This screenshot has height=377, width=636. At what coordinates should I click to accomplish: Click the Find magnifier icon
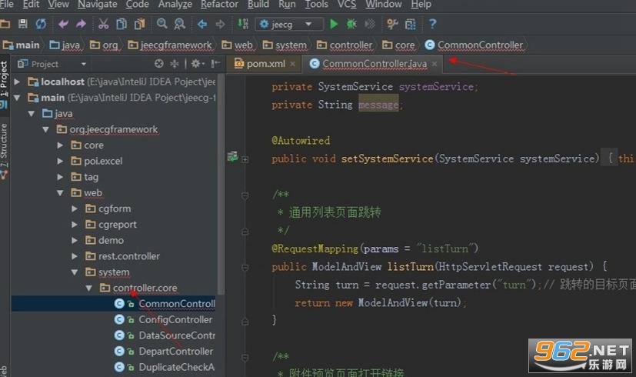(x=161, y=24)
